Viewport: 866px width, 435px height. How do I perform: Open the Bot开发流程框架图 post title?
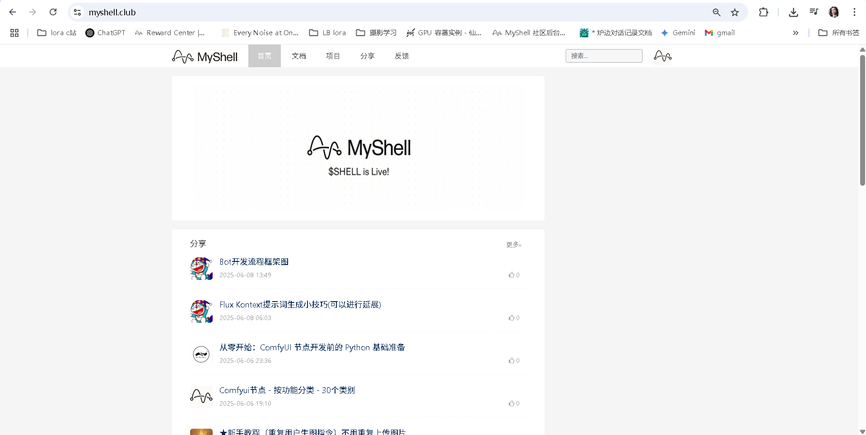[254, 262]
